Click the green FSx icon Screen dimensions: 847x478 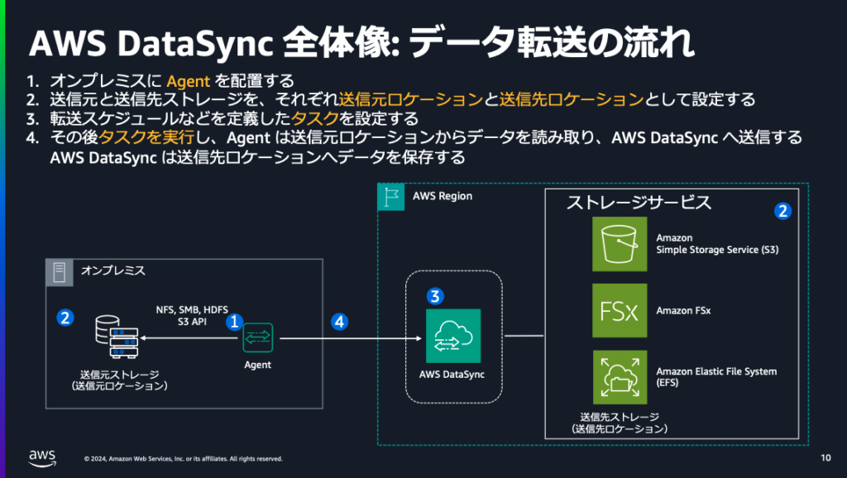pyautogui.click(x=620, y=311)
